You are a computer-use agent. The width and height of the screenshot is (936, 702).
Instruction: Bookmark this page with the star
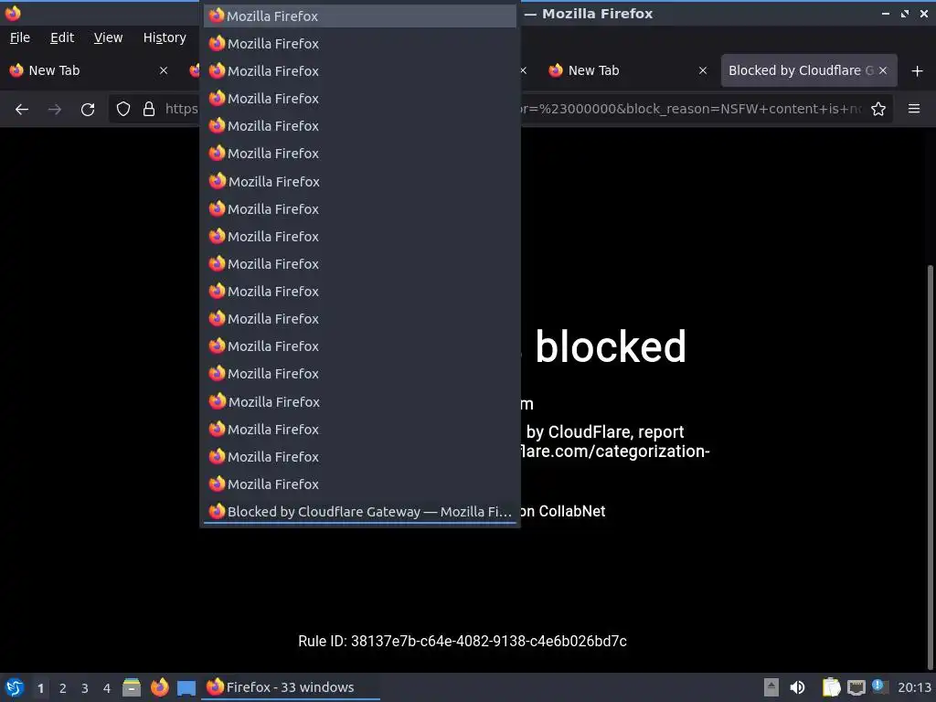click(x=878, y=109)
